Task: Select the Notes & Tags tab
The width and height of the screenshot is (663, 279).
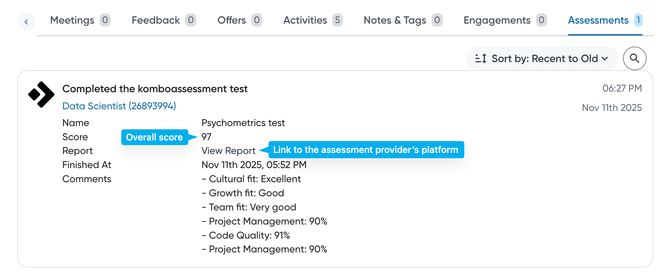Action: (x=395, y=20)
